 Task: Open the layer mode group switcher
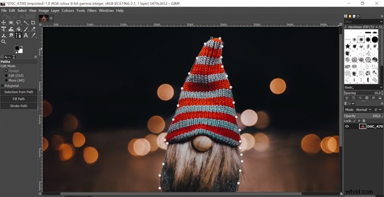(377, 110)
